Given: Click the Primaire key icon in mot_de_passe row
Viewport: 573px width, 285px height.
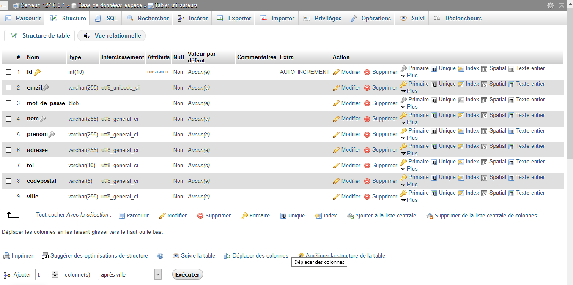Looking at the screenshot, I should [403, 100].
